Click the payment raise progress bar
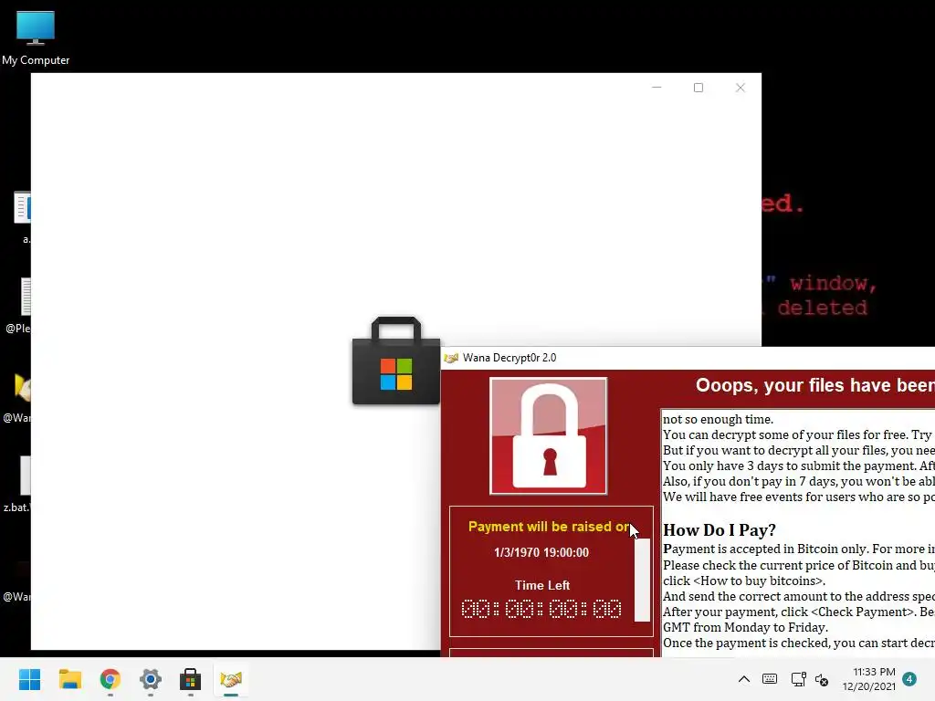Image resolution: width=935 pixels, height=701 pixels. tap(642, 580)
